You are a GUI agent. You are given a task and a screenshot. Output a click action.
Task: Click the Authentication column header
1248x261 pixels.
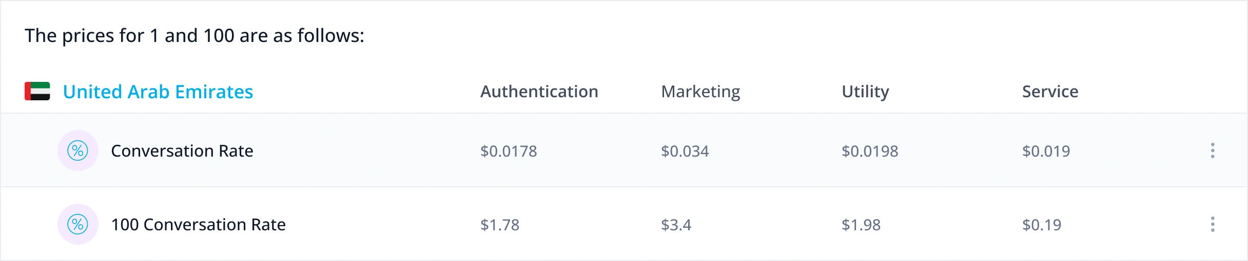(x=539, y=92)
